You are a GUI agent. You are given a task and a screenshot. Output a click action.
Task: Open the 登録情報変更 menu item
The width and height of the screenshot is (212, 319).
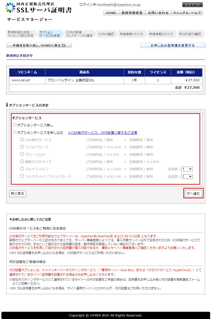[132, 13]
